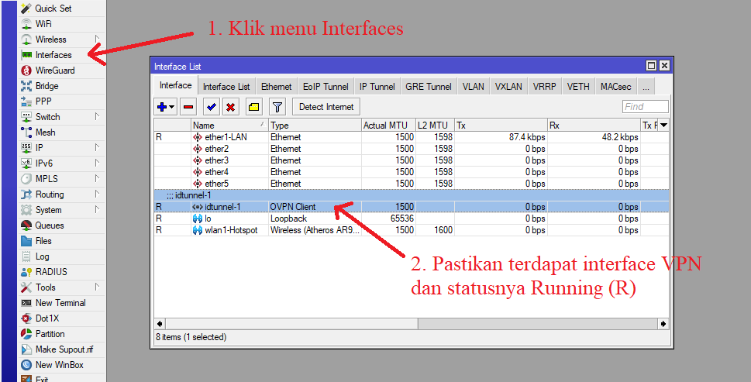
Task: Click the blue checkmark enable button
Action: 212,107
